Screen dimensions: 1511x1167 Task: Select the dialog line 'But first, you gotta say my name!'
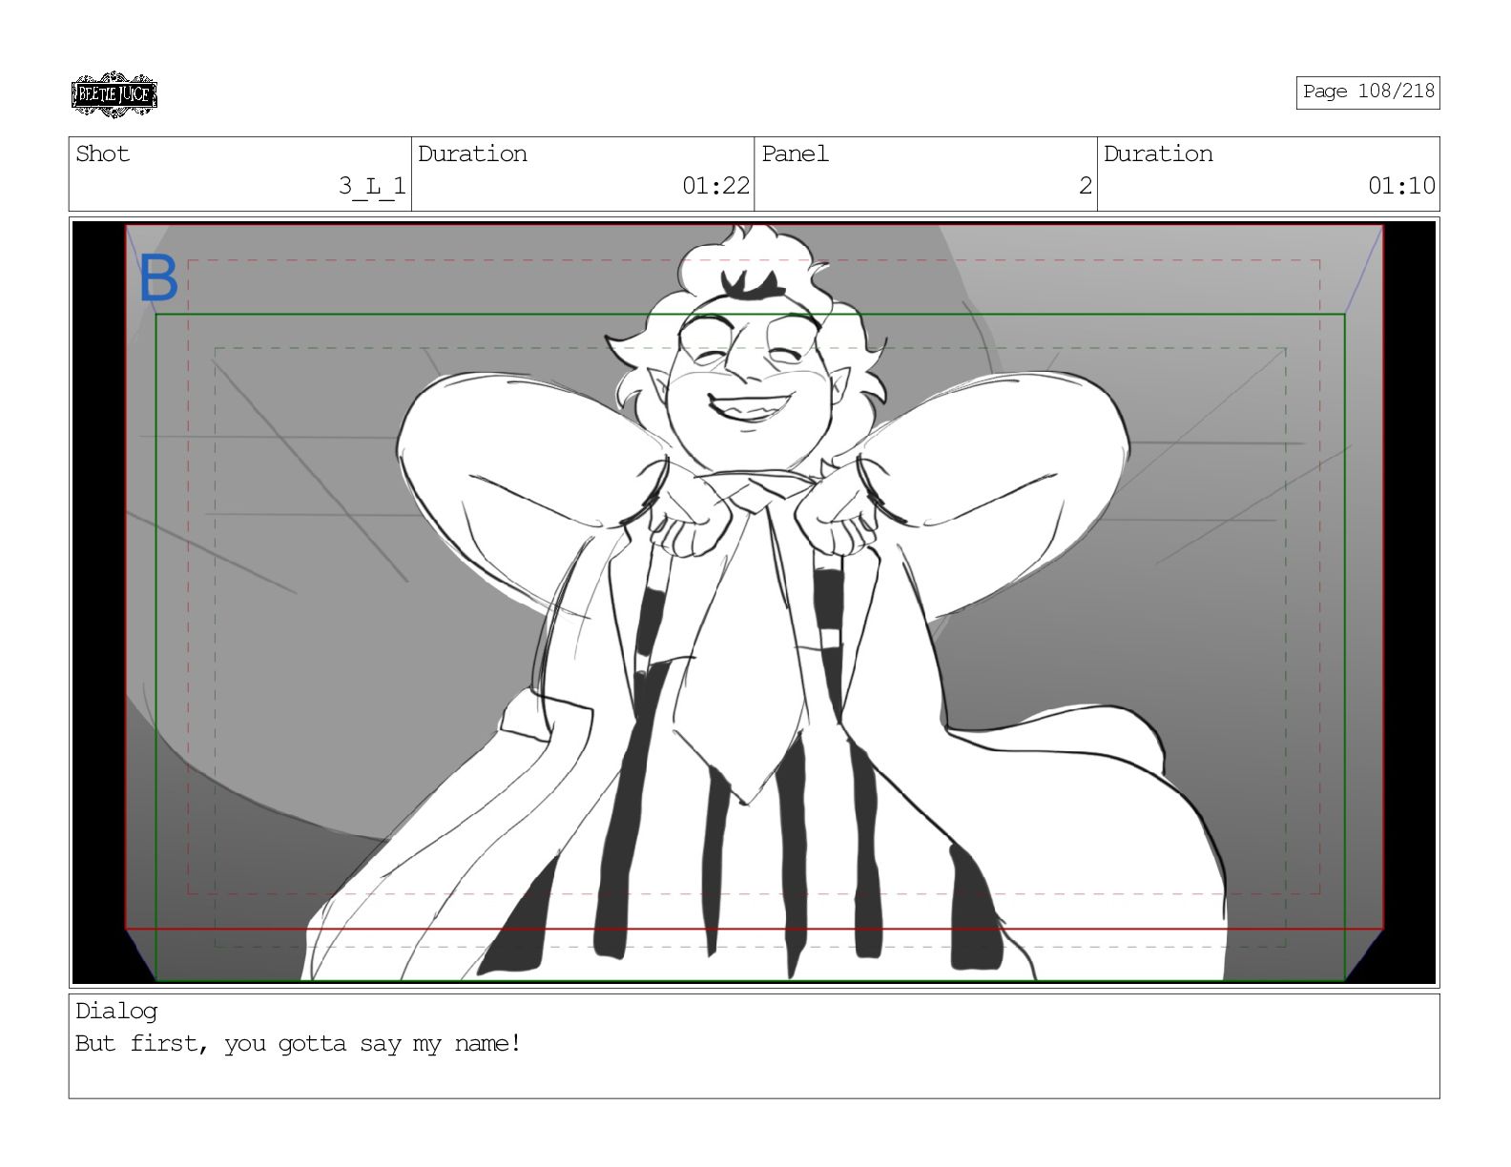coord(298,1043)
